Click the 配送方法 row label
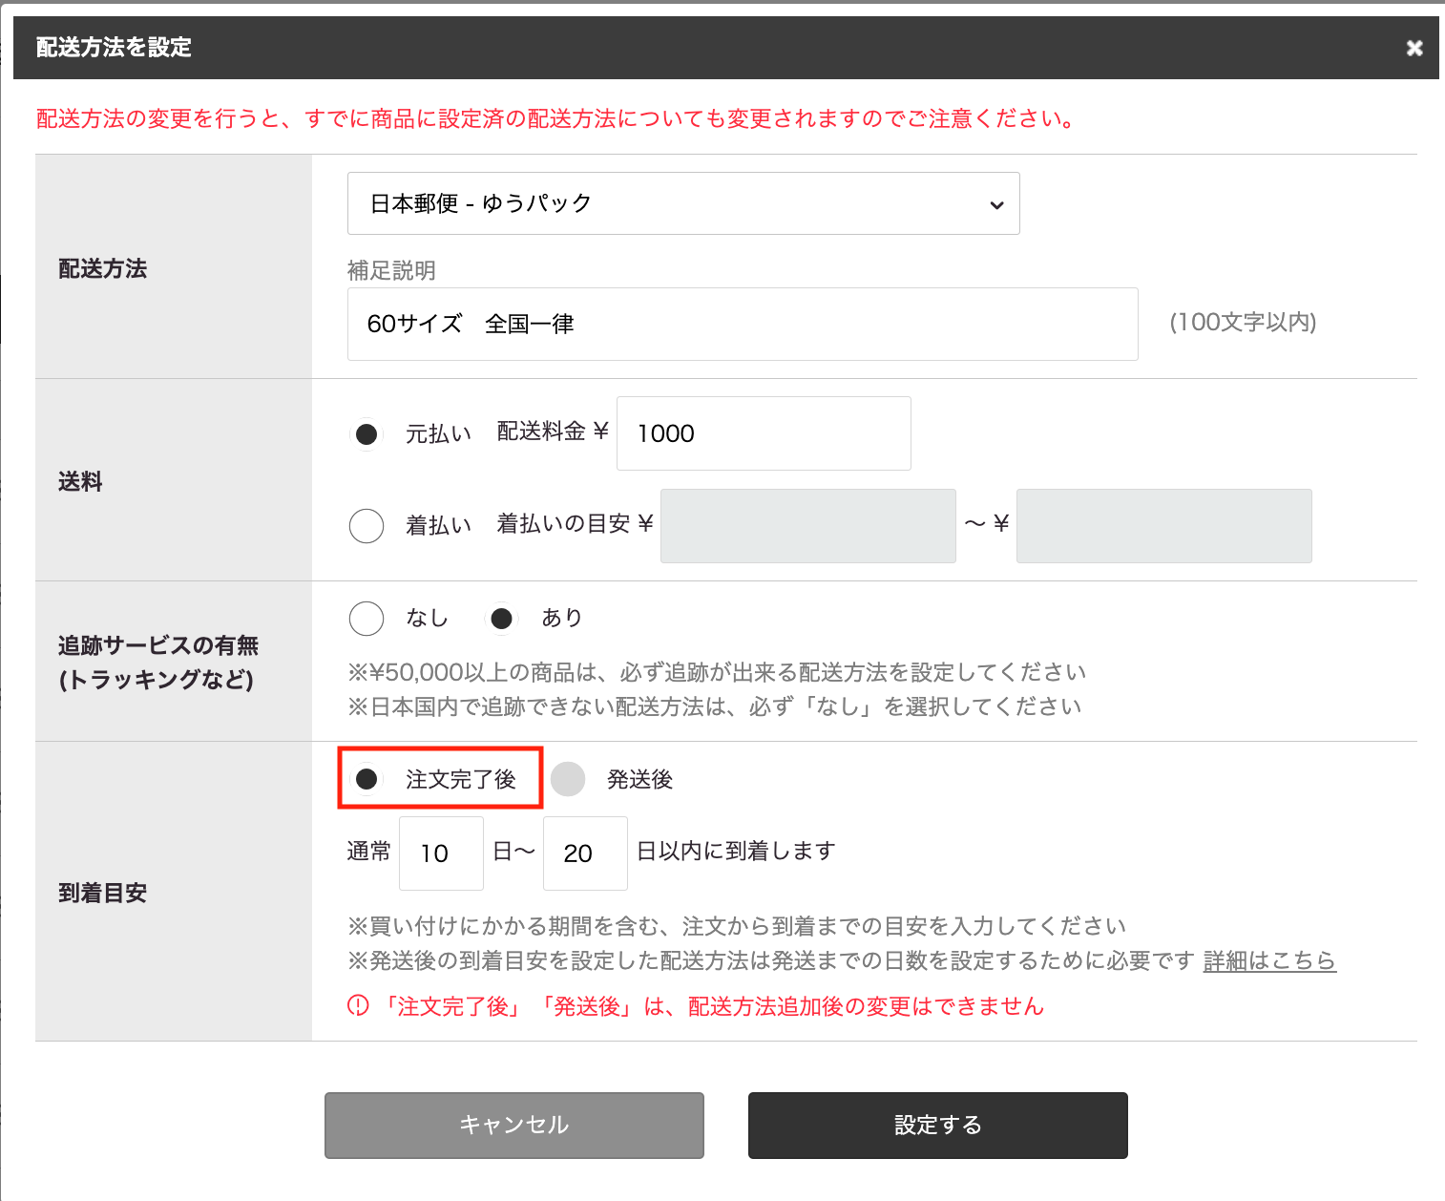 [x=103, y=268]
